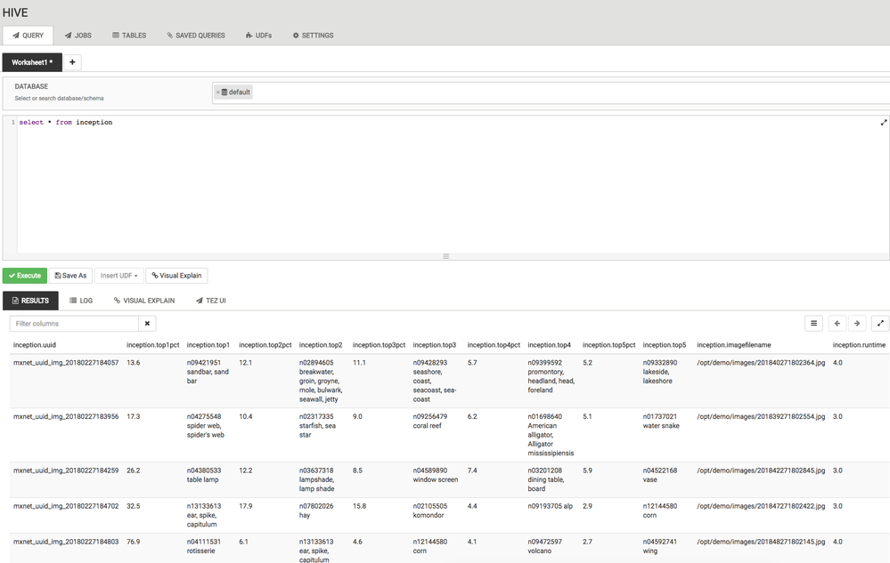
Task: Open the TABLES tab
Action: coord(129,35)
